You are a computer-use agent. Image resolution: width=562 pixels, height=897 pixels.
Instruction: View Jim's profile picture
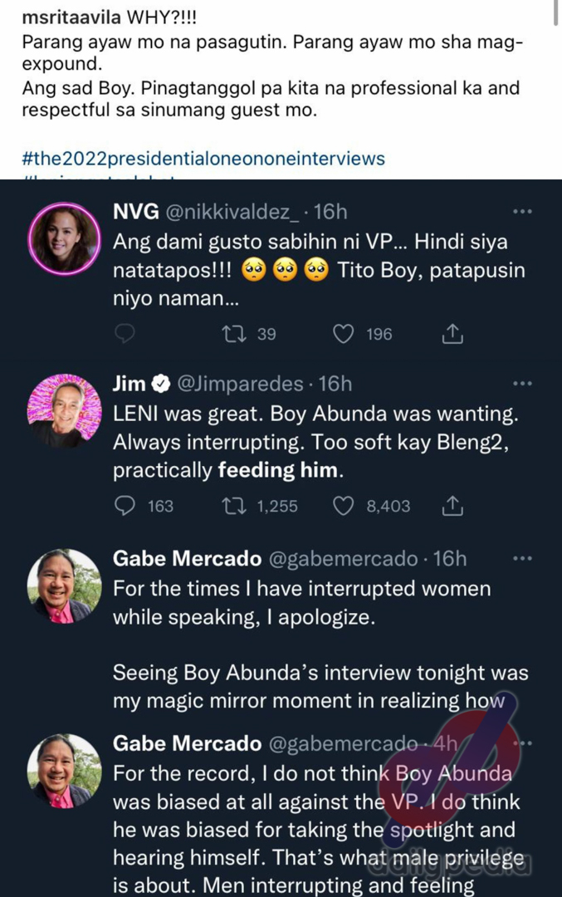[x=64, y=412]
